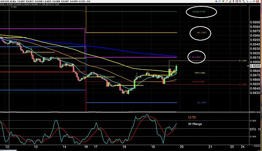Click date 23 on the time axis
262x151 pixels.
click(x=232, y=147)
